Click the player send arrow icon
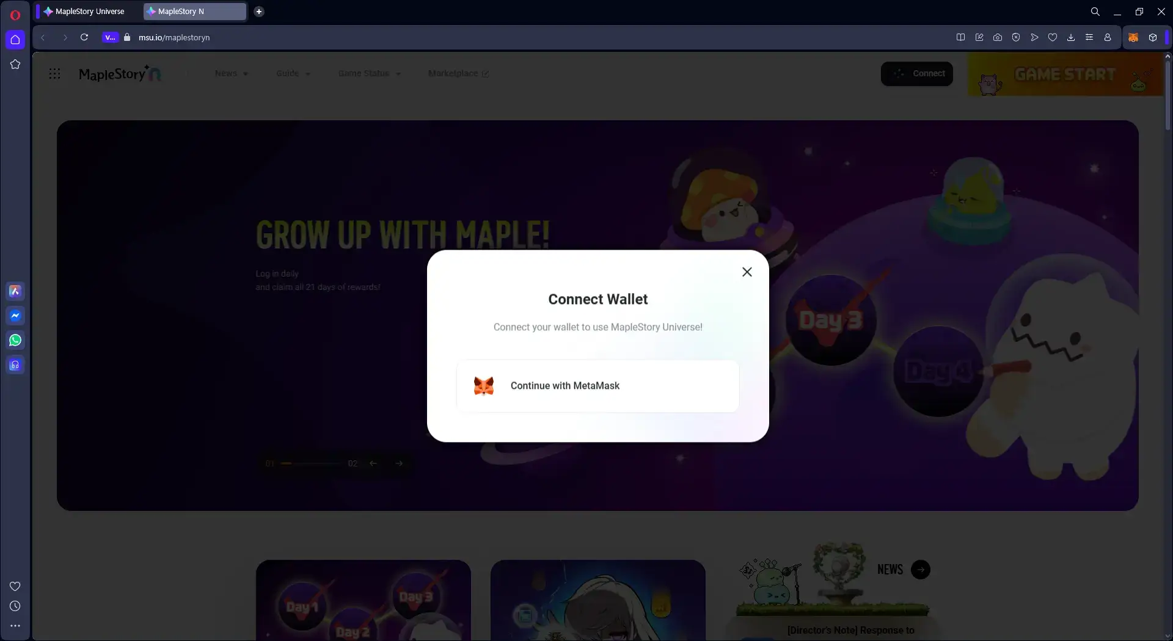 [x=1034, y=37]
